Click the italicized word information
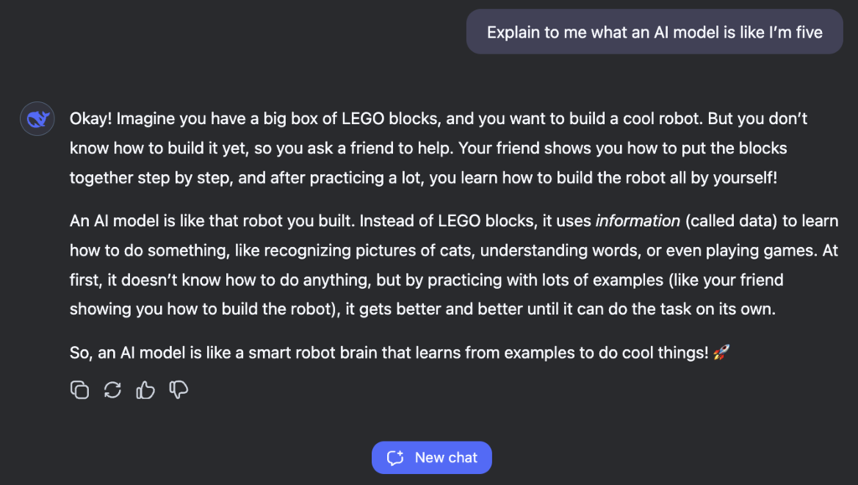The width and height of the screenshot is (858, 485). click(638, 220)
